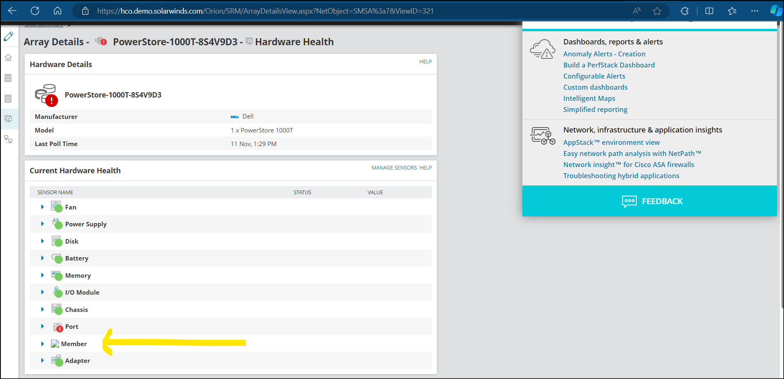
Task: Open Troubleshooting hybrid applications link
Action: click(621, 176)
